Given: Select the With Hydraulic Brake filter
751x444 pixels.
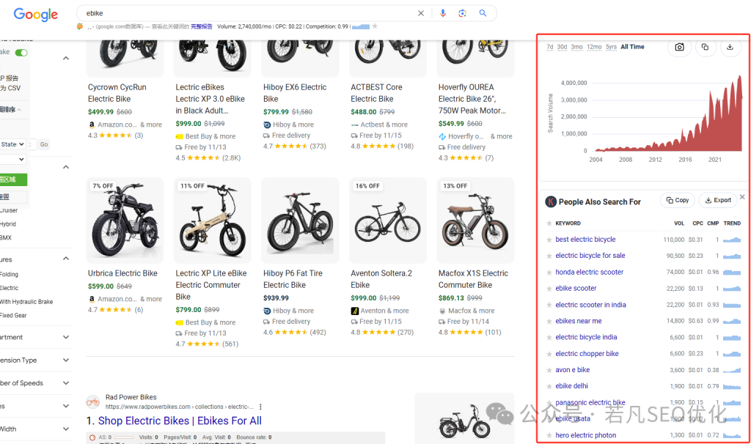Looking at the screenshot, I should pyautogui.click(x=26, y=302).
